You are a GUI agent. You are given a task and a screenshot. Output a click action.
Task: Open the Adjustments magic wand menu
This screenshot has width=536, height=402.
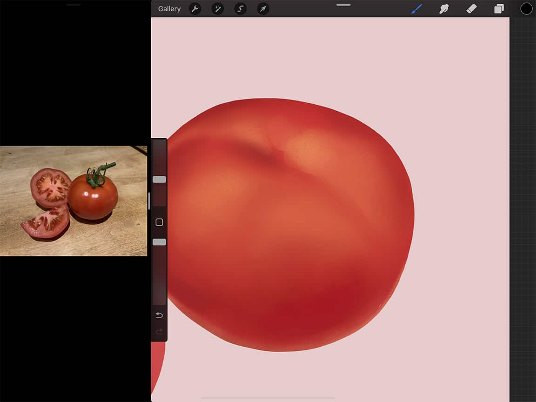218,8
